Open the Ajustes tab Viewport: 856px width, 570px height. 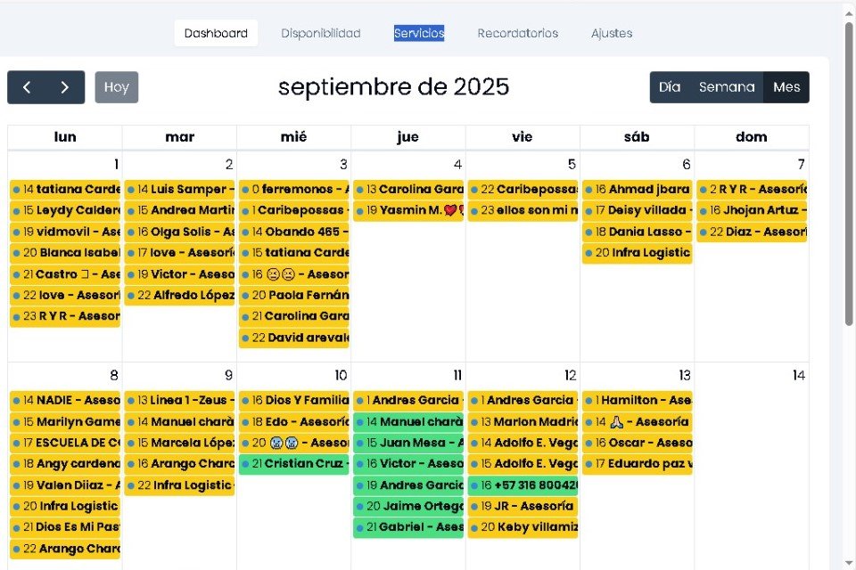pos(612,33)
